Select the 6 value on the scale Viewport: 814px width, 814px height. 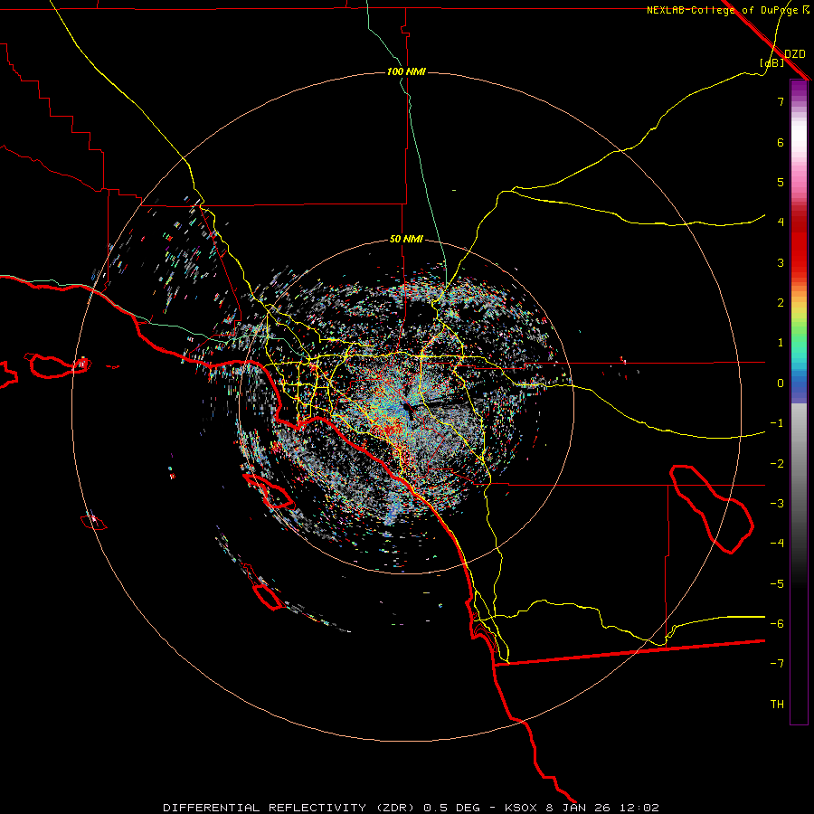point(781,142)
